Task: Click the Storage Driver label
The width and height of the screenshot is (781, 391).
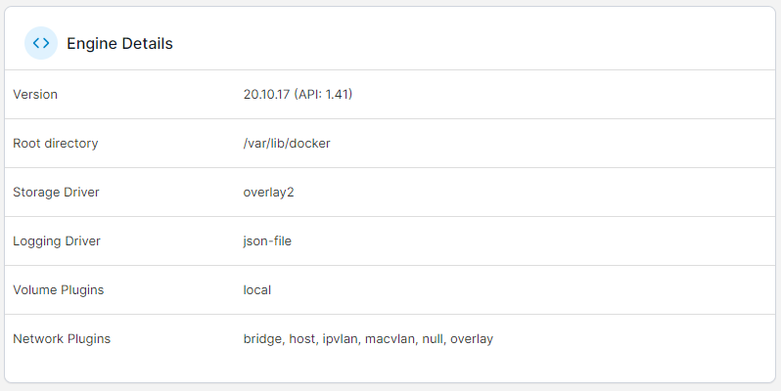Action: point(56,193)
